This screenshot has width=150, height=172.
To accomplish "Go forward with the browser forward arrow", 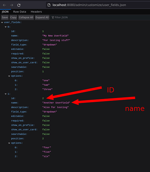I will [12, 5].
